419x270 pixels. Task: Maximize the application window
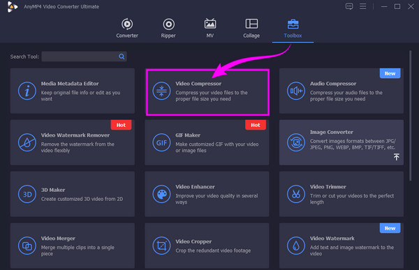(x=397, y=6)
